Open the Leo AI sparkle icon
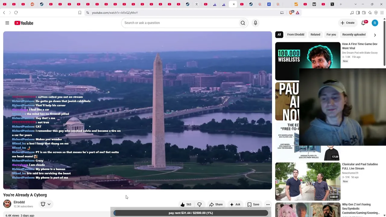Viewport: 386px width, 217px height. click(370, 13)
